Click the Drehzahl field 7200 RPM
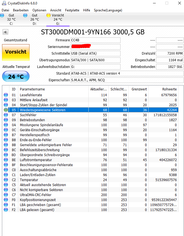Viewport: 184px width, 236px height. pyautogui.click(x=170, y=54)
